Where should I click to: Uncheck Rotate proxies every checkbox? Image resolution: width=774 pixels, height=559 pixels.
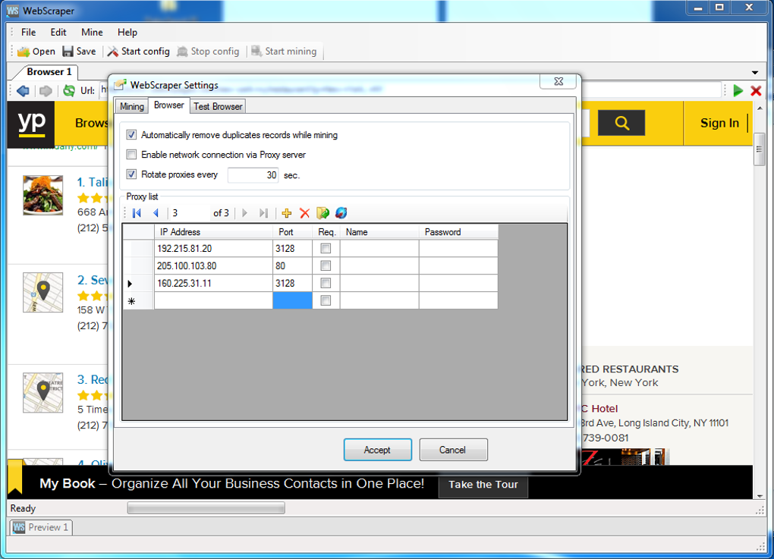131,174
